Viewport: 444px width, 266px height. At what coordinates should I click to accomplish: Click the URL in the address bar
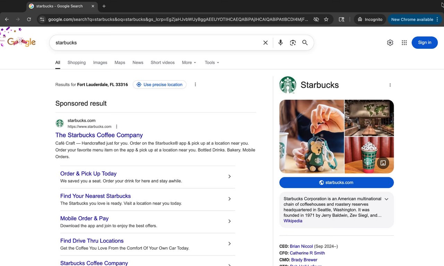(178, 19)
